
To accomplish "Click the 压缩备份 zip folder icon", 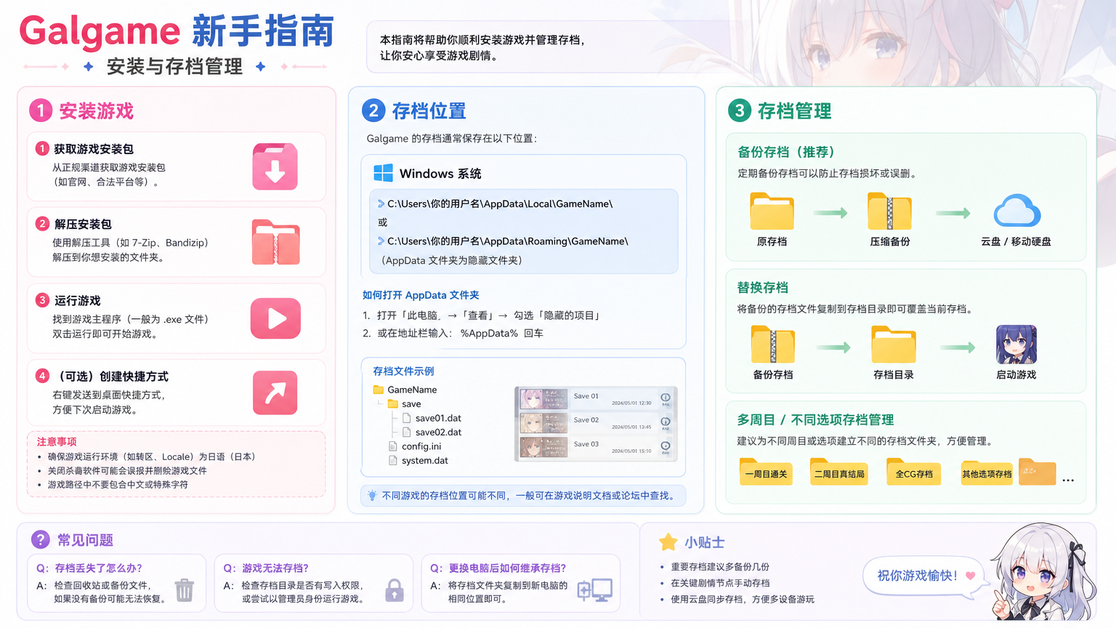I will 889,211.
